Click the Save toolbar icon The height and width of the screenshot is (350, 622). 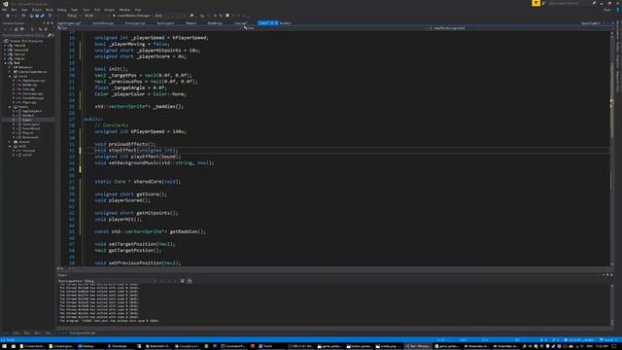(x=37, y=16)
